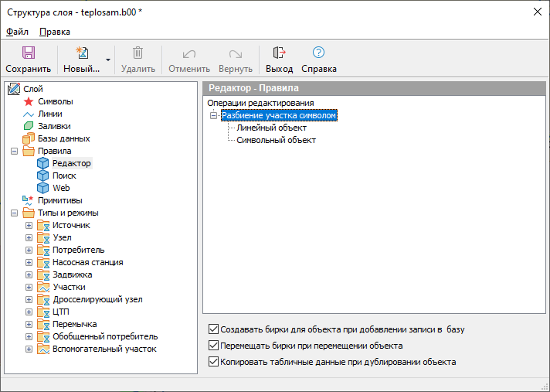Image resolution: width=550 pixels, height=392 pixels.
Task: Select Символьный объект in the rules tree
Action: 276,140
